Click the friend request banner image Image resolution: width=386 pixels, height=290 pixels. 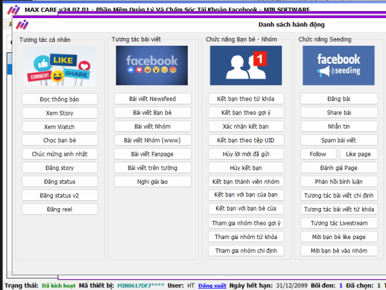pyautogui.click(x=246, y=65)
